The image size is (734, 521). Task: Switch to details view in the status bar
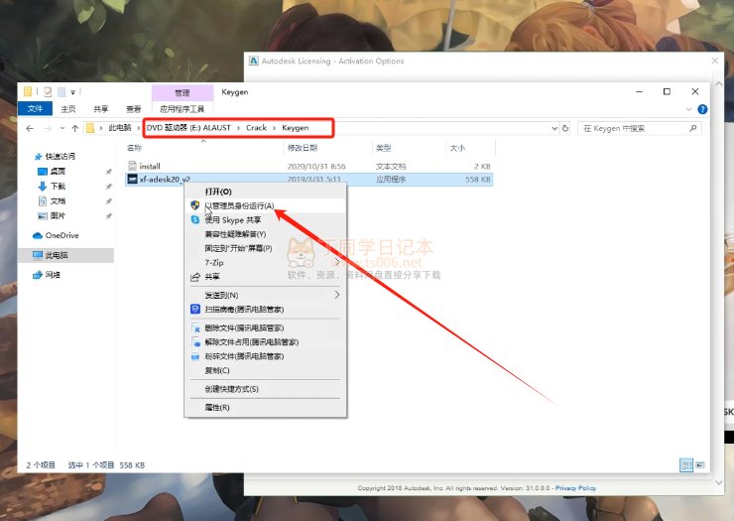click(686, 464)
